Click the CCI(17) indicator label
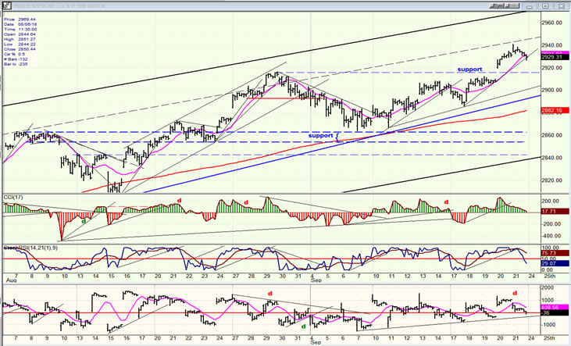This screenshot has height=346, width=571. [13, 198]
